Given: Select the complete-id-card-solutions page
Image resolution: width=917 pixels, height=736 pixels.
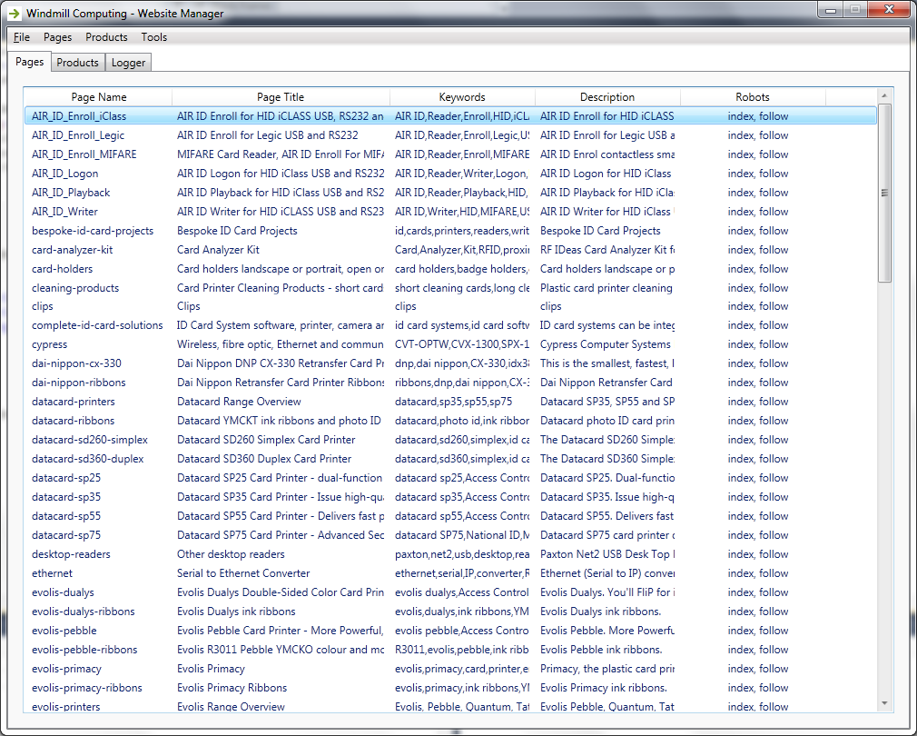Looking at the screenshot, I should tap(97, 325).
